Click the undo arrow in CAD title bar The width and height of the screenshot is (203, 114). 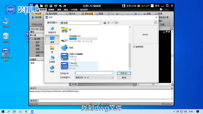[x=60, y=6]
